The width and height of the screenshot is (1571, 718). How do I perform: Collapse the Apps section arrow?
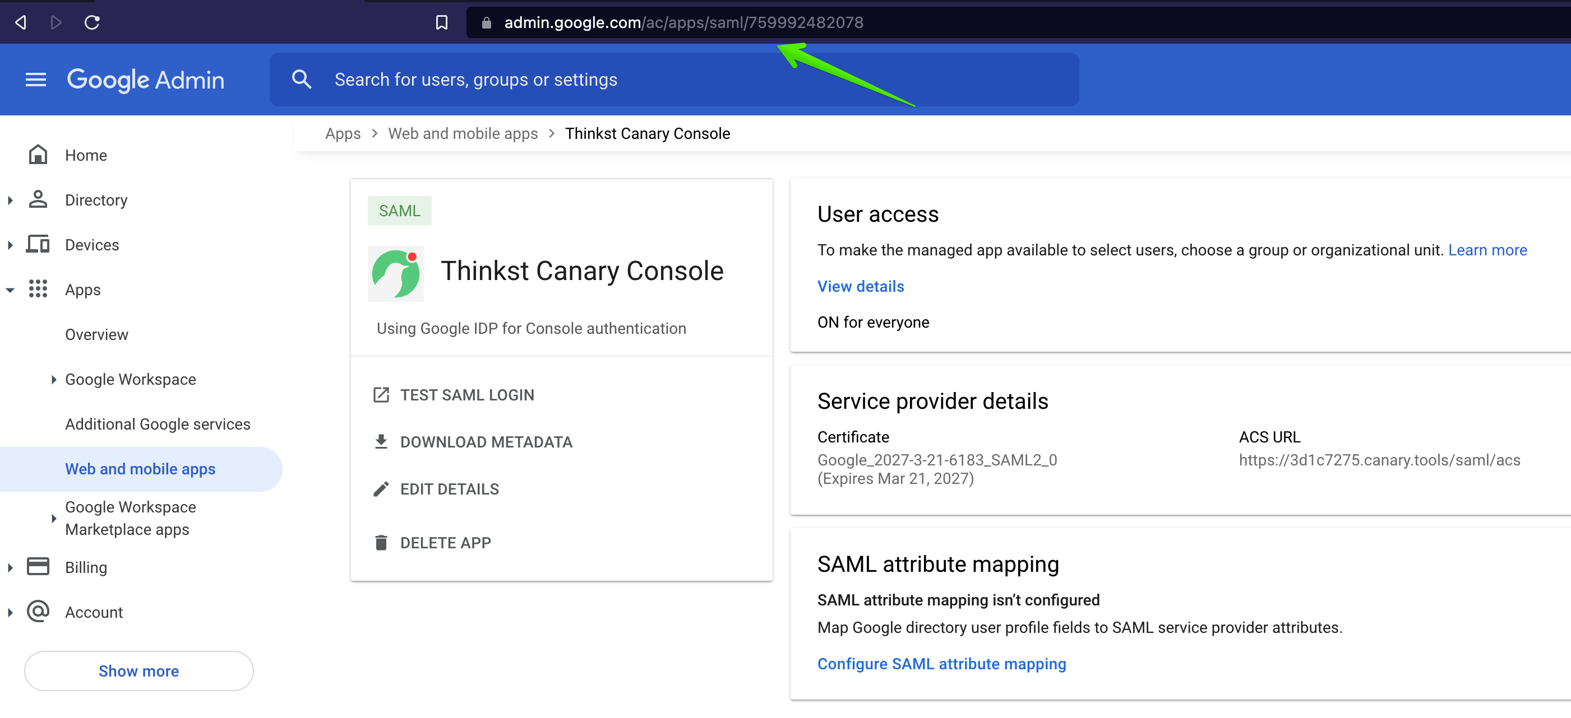[x=10, y=290]
